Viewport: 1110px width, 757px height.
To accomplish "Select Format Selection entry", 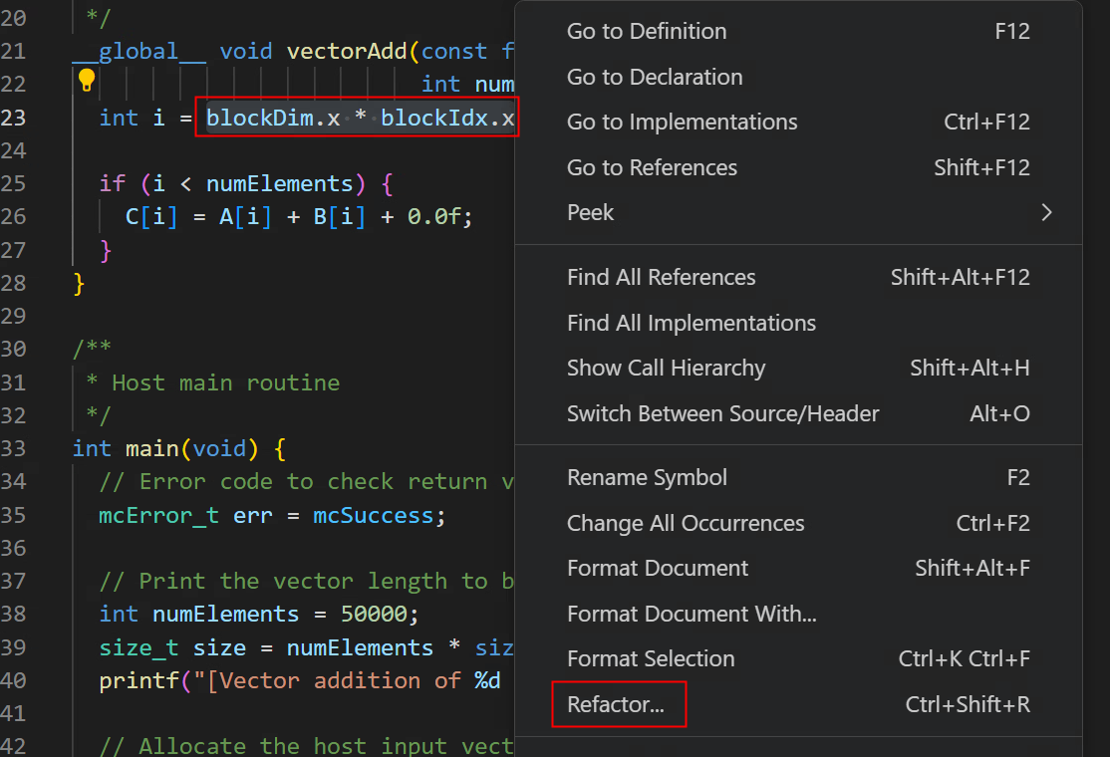I will point(651,658).
